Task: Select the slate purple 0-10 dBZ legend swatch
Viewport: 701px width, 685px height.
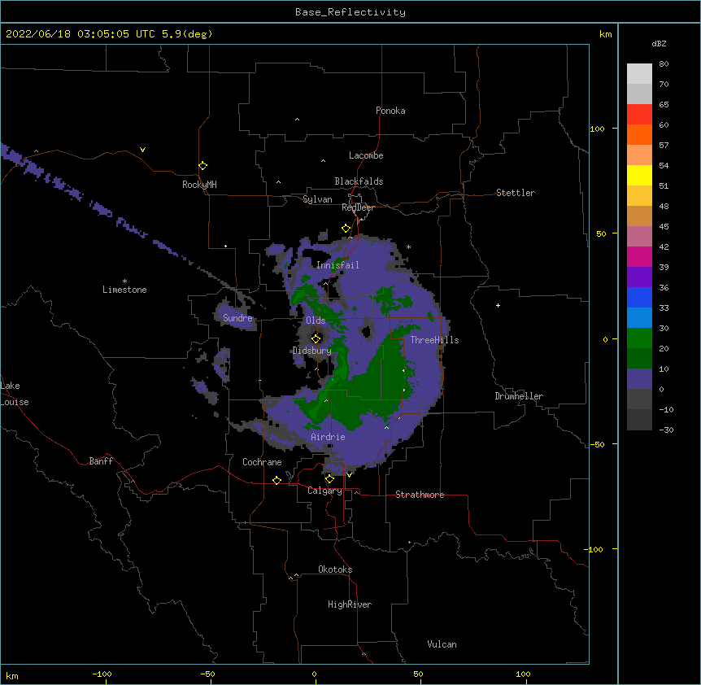Action: (639, 379)
